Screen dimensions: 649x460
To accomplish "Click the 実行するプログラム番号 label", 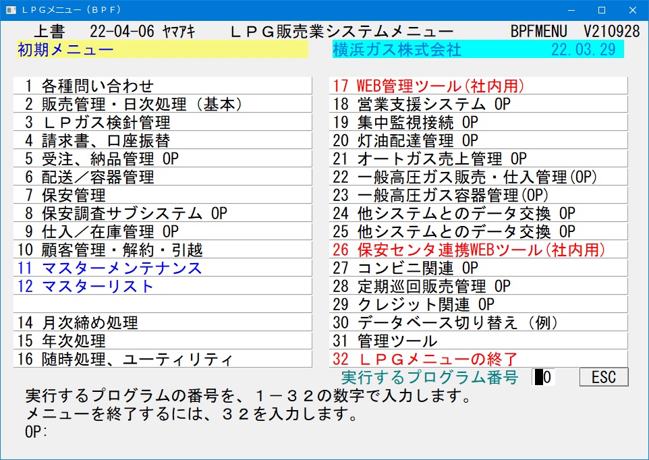I will (x=430, y=377).
